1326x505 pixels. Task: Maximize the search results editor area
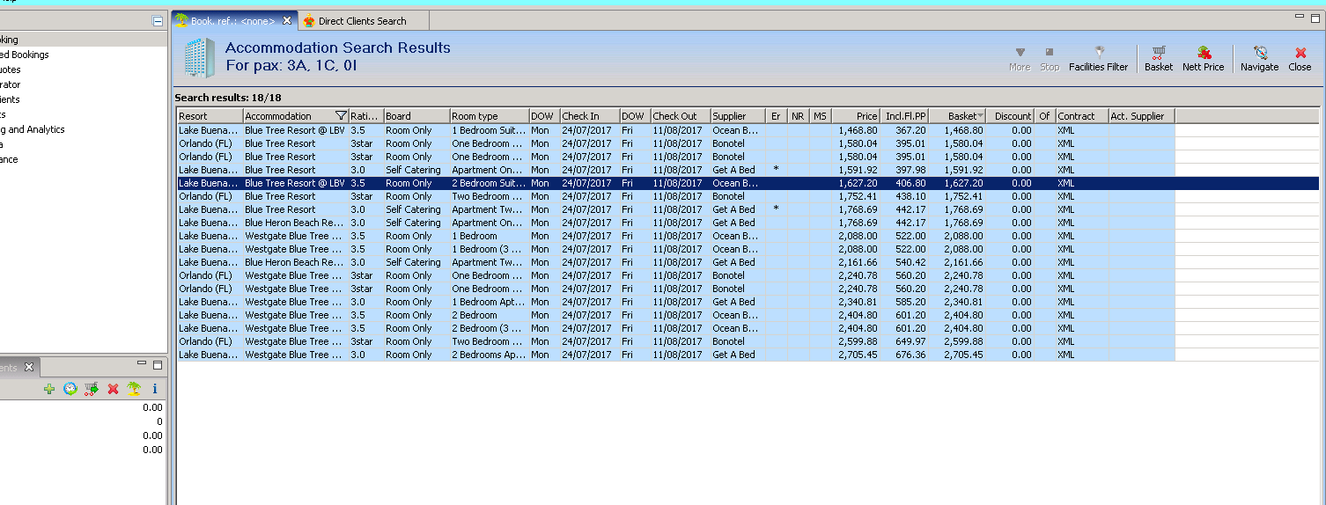(1315, 17)
